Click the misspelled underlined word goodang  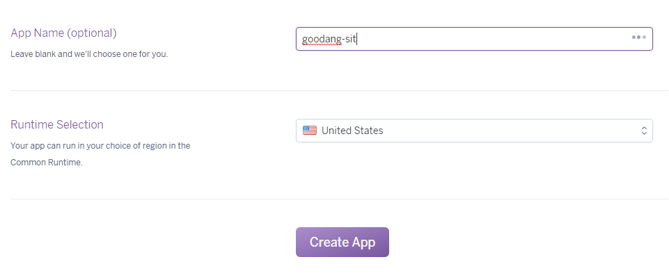[x=322, y=40]
